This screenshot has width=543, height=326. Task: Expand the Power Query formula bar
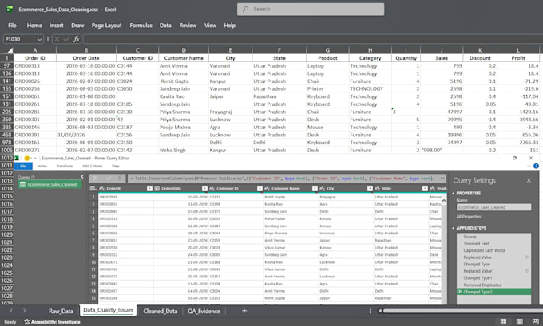442,179
